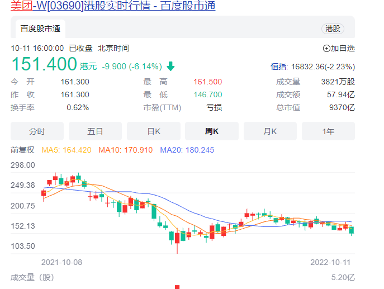The height and width of the screenshot is (289, 384).
Task: Click the 港股 tag button
Action: pos(333,29)
